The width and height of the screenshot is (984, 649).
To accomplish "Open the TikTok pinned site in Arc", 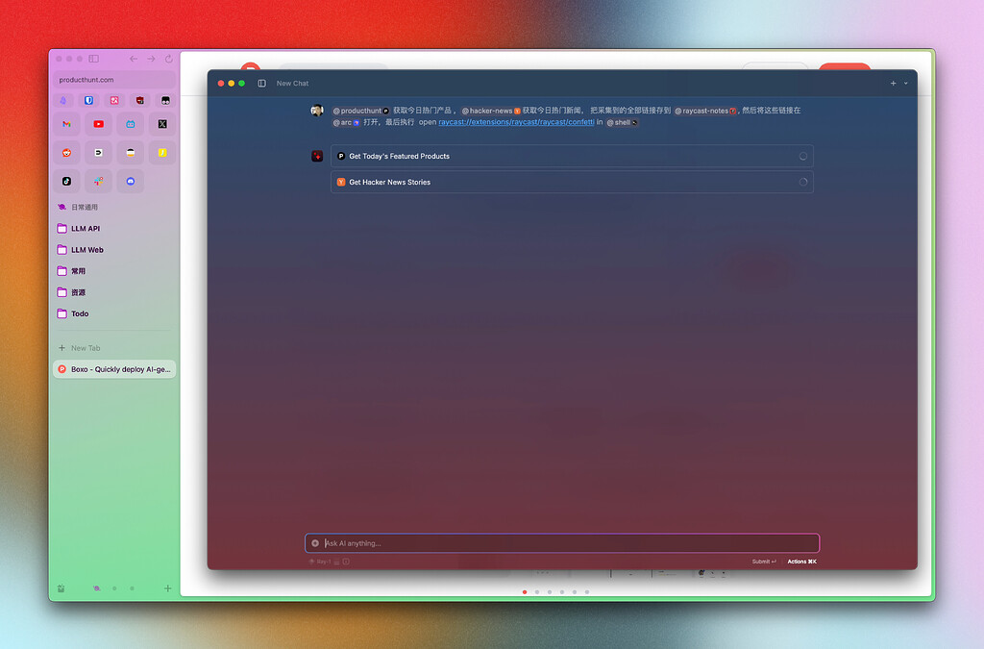I will point(66,182).
